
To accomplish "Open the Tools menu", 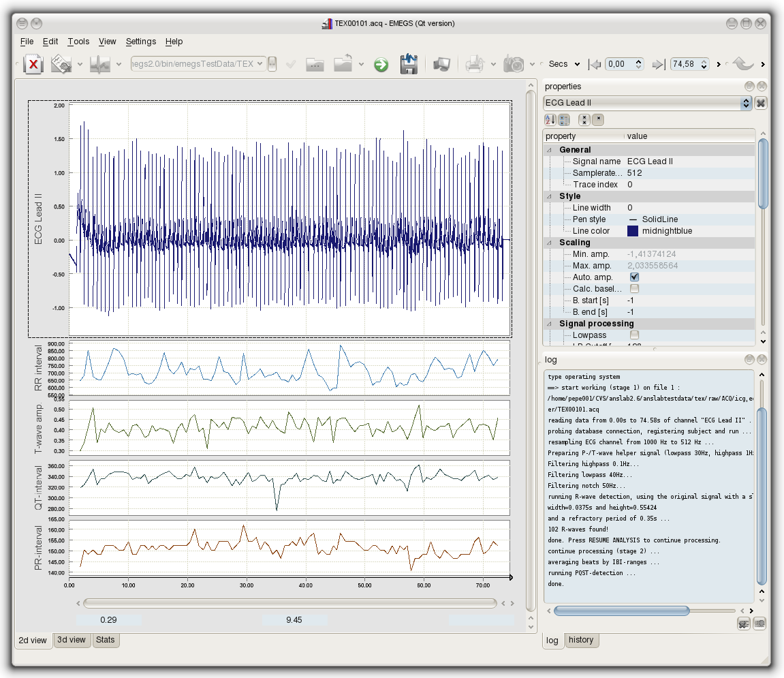I will click(x=78, y=42).
